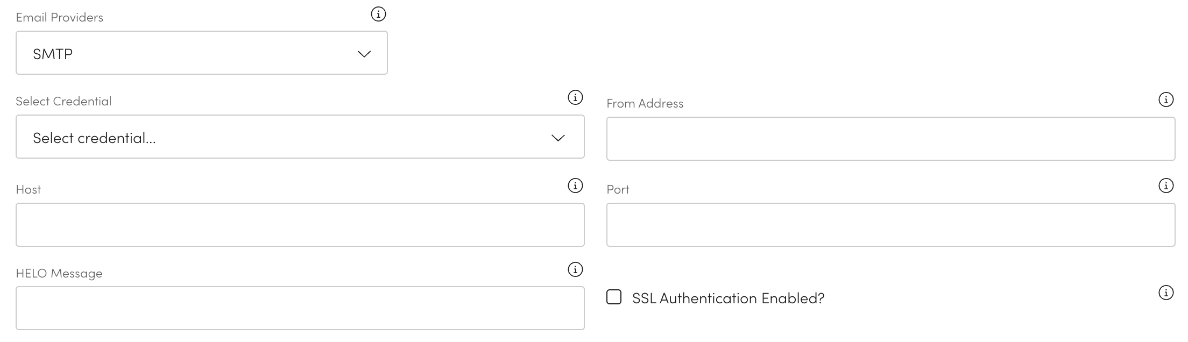The width and height of the screenshot is (1188, 342).
Task: Click into the Port text field
Action: click(x=890, y=225)
